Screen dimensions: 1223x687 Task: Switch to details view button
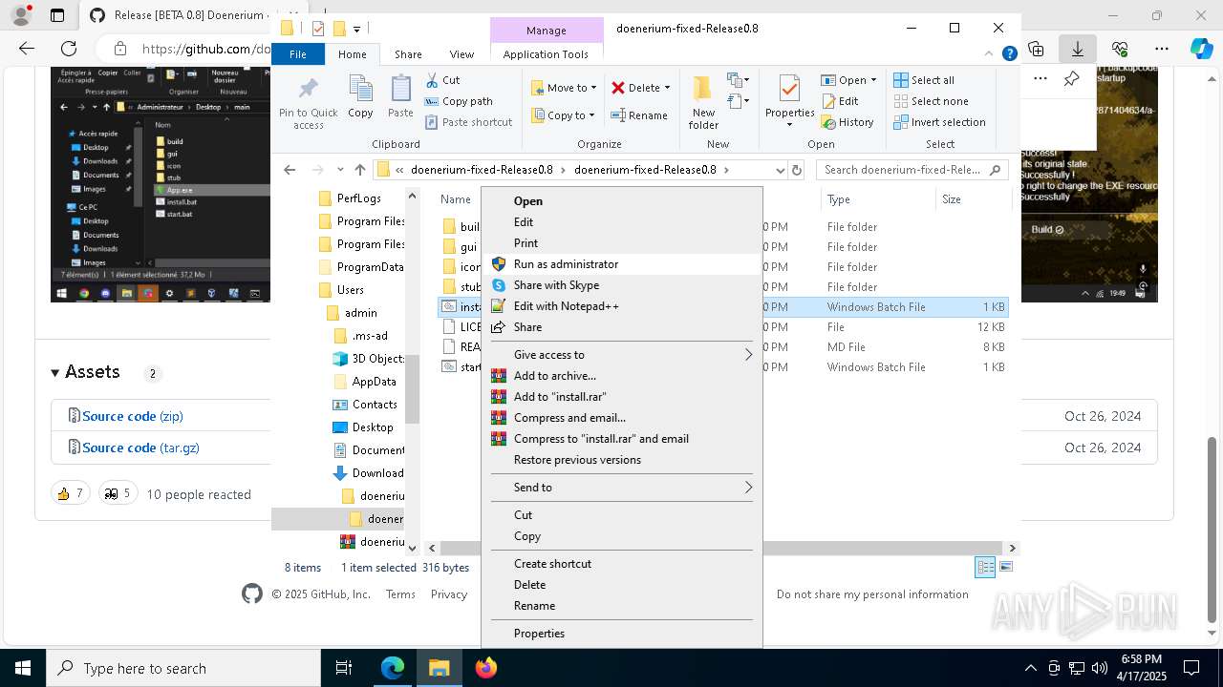click(985, 568)
